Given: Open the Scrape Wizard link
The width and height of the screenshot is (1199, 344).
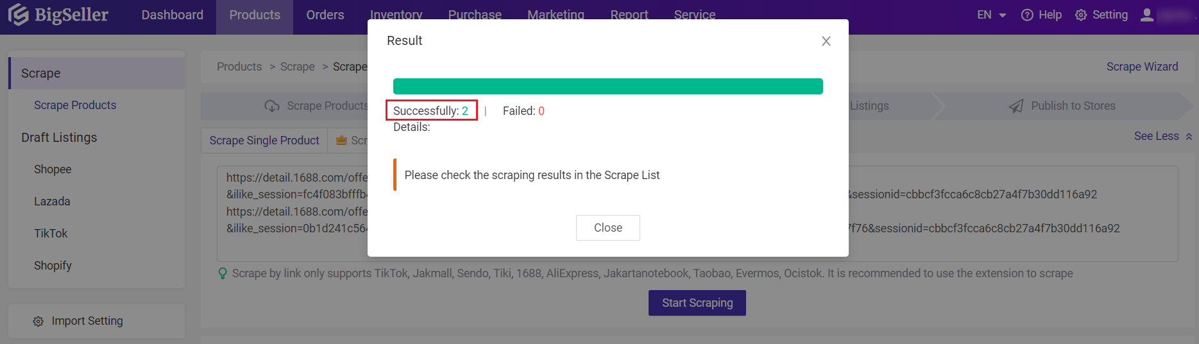Looking at the screenshot, I should coord(1142,67).
